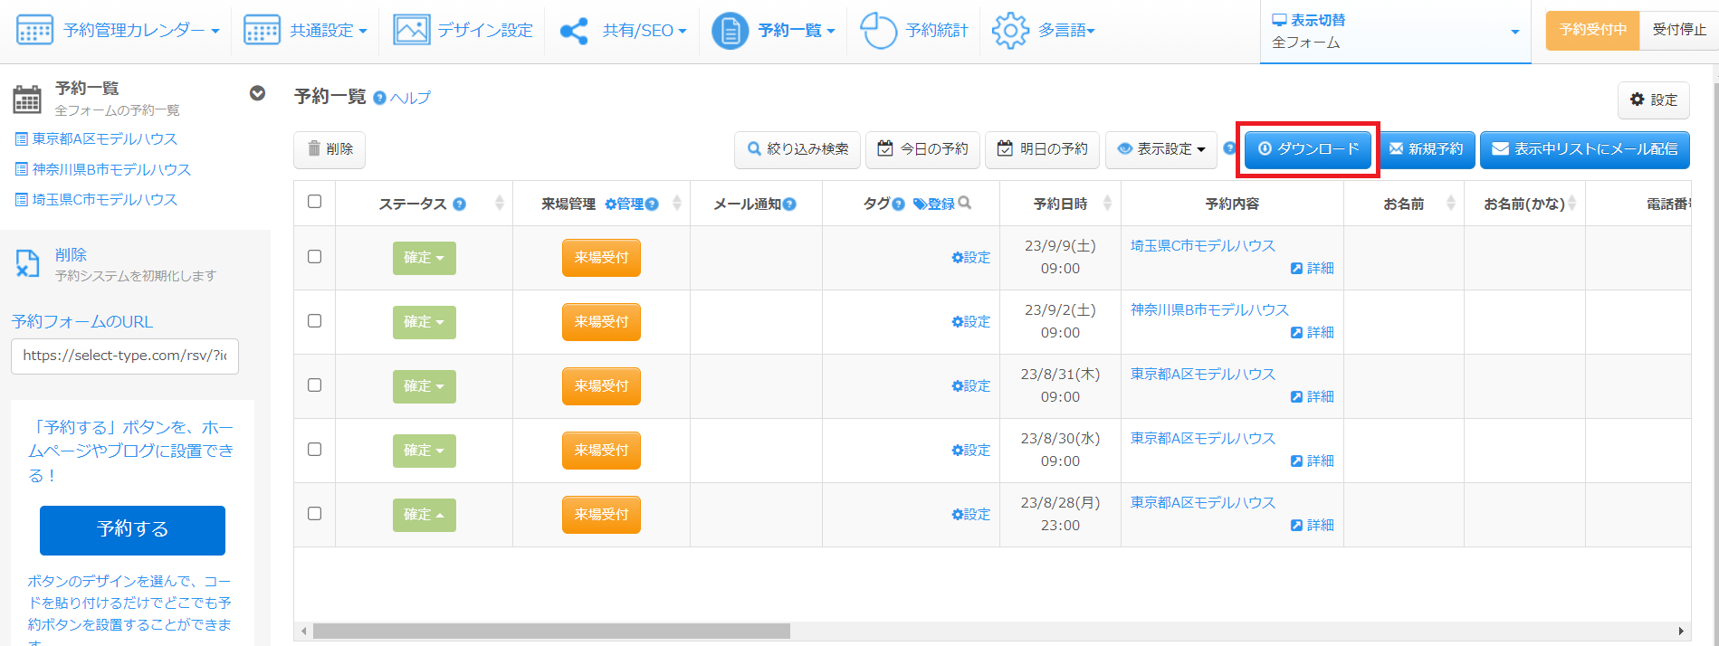
Task: Click the ダウンロード button
Action: click(x=1307, y=149)
